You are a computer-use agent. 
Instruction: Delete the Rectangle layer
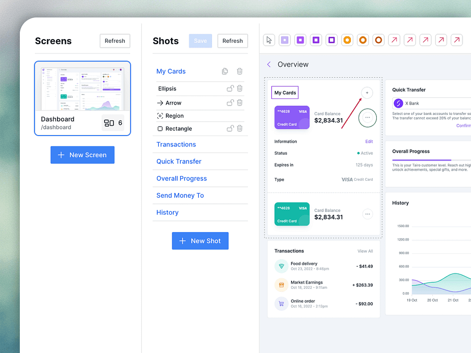(239, 128)
